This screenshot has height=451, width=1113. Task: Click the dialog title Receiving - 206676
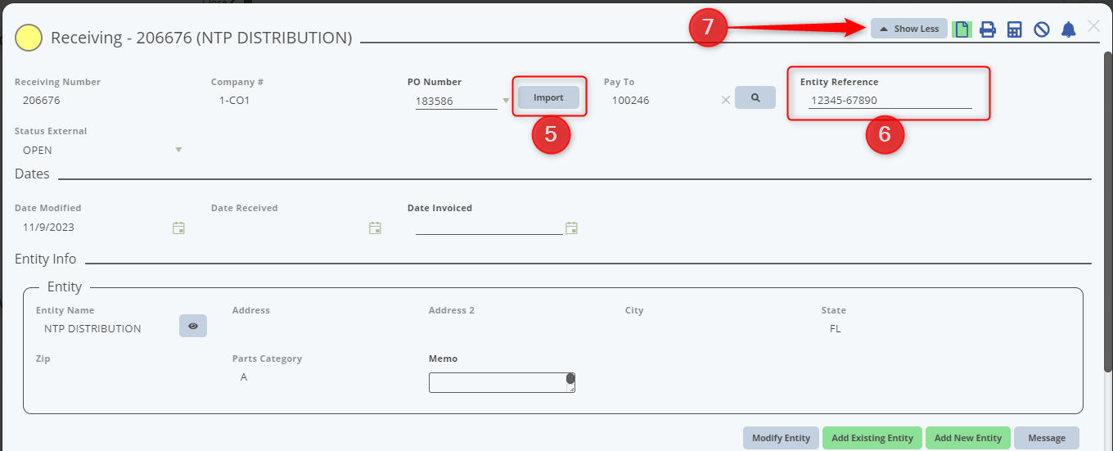201,38
